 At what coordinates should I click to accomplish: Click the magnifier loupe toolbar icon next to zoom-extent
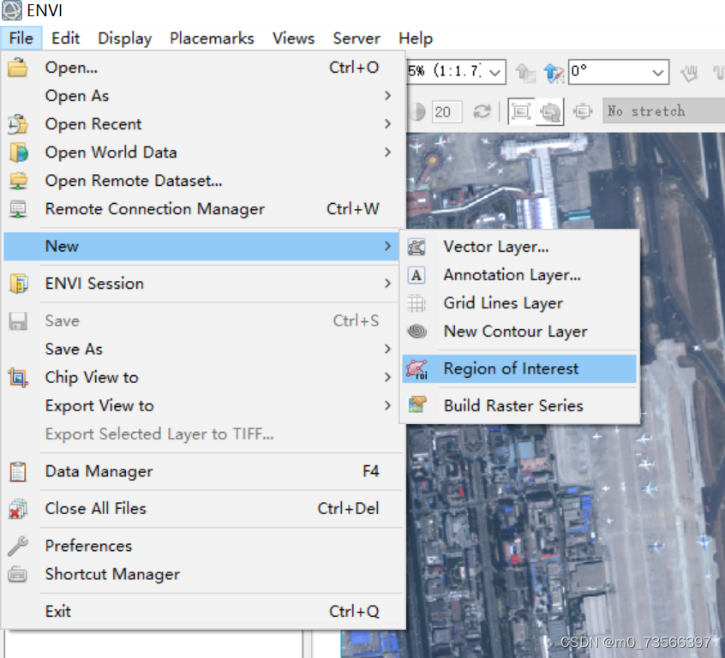pos(550,111)
